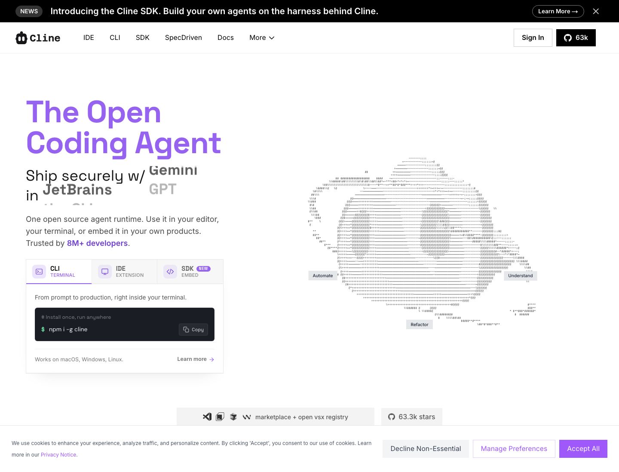The height and width of the screenshot is (472, 619).
Task: Click 'The Open Coding Agent' headline
Action: pos(124,127)
